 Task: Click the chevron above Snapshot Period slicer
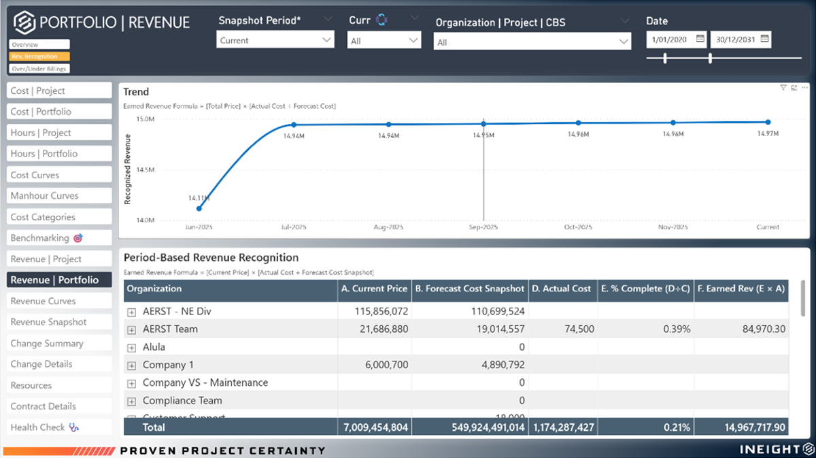coord(328,18)
